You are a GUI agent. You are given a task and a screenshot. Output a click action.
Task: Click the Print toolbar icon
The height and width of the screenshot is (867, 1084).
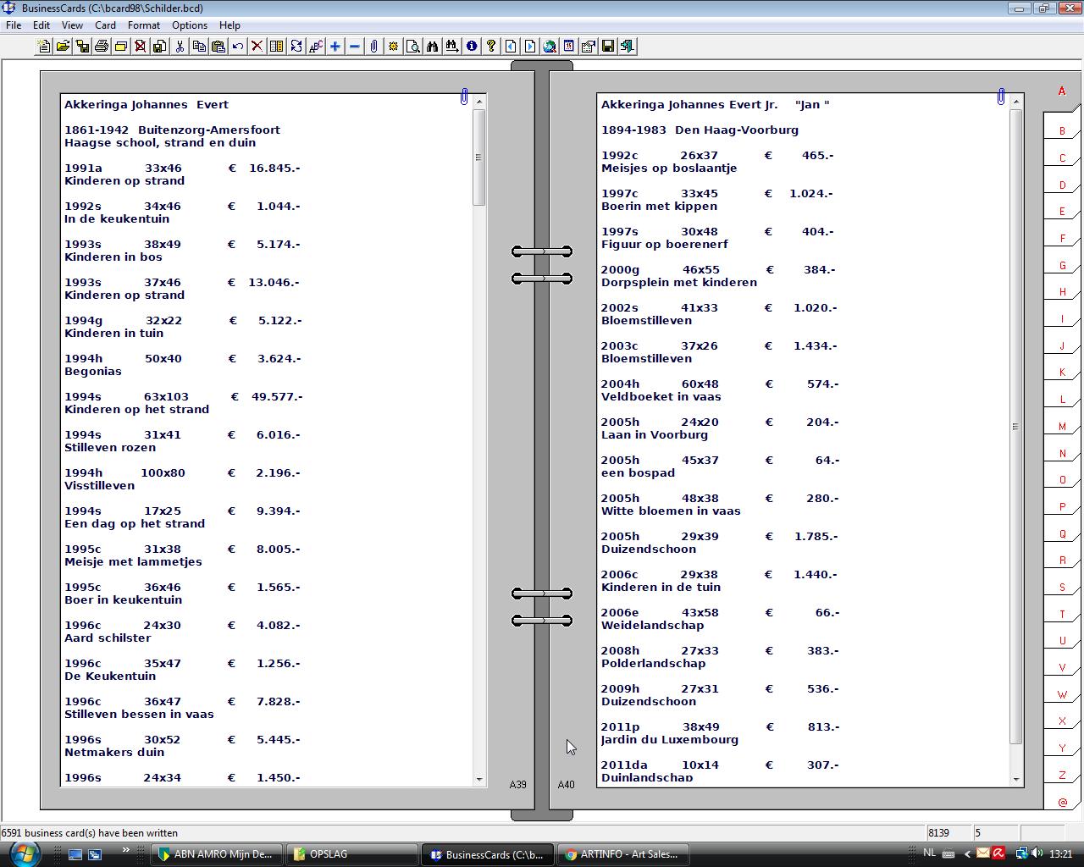pos(102,47)
